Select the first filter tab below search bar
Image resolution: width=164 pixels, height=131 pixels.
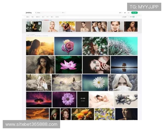pos(28,17)
